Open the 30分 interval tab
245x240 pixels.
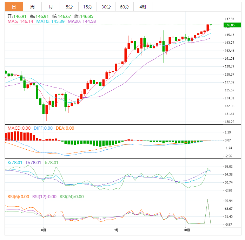pos(106,7)
